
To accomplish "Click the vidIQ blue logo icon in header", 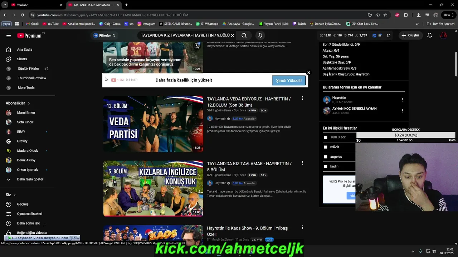I will 374,35.
